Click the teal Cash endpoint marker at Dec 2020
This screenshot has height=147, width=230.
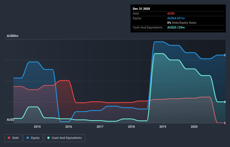coord(225,102)
